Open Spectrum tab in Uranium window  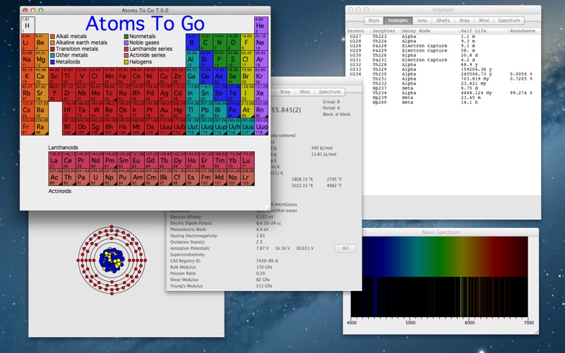[509, 20]
